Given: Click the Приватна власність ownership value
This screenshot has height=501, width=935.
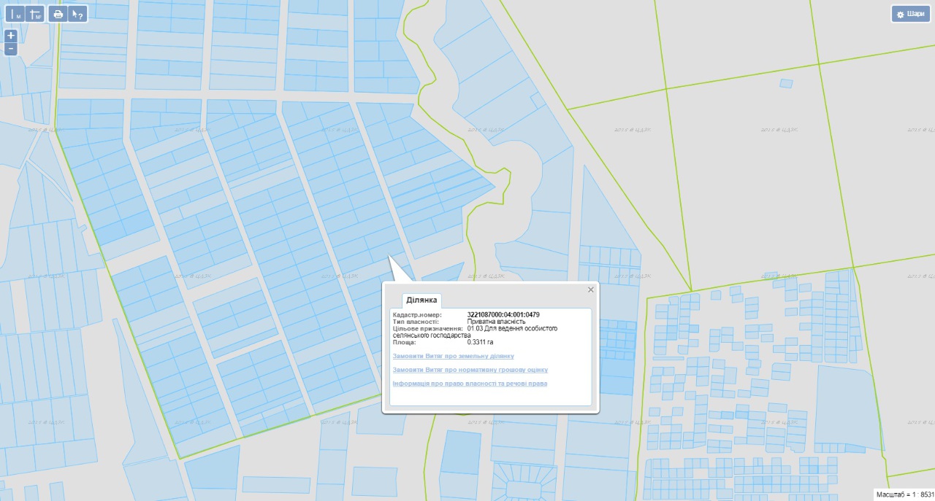Looking at the screenshot, I should point(496,322).
